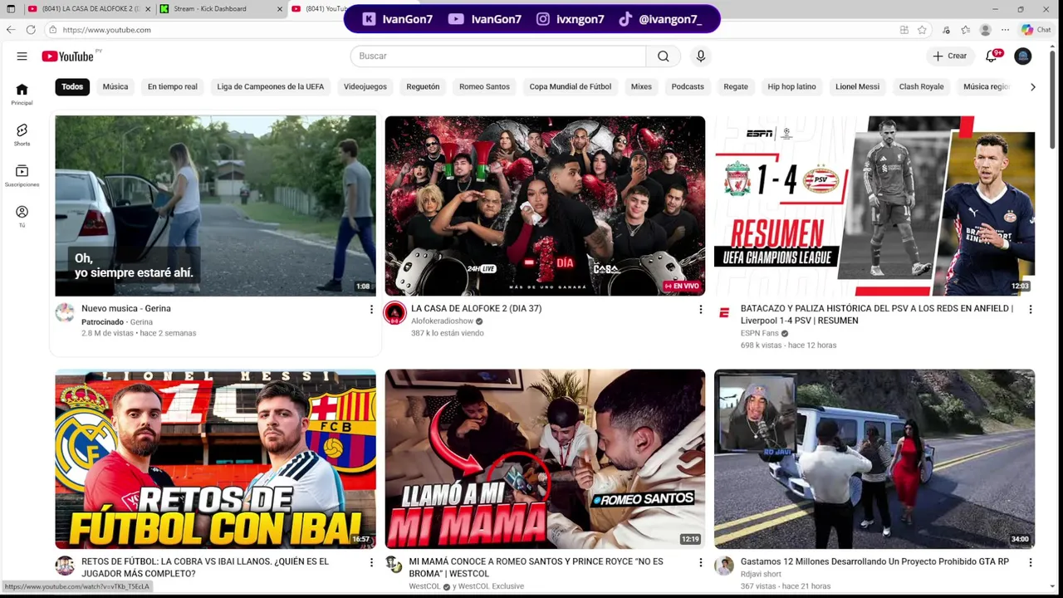Select the En tiempo real chip
This screenshot has height=598, width=1063.
173,86
